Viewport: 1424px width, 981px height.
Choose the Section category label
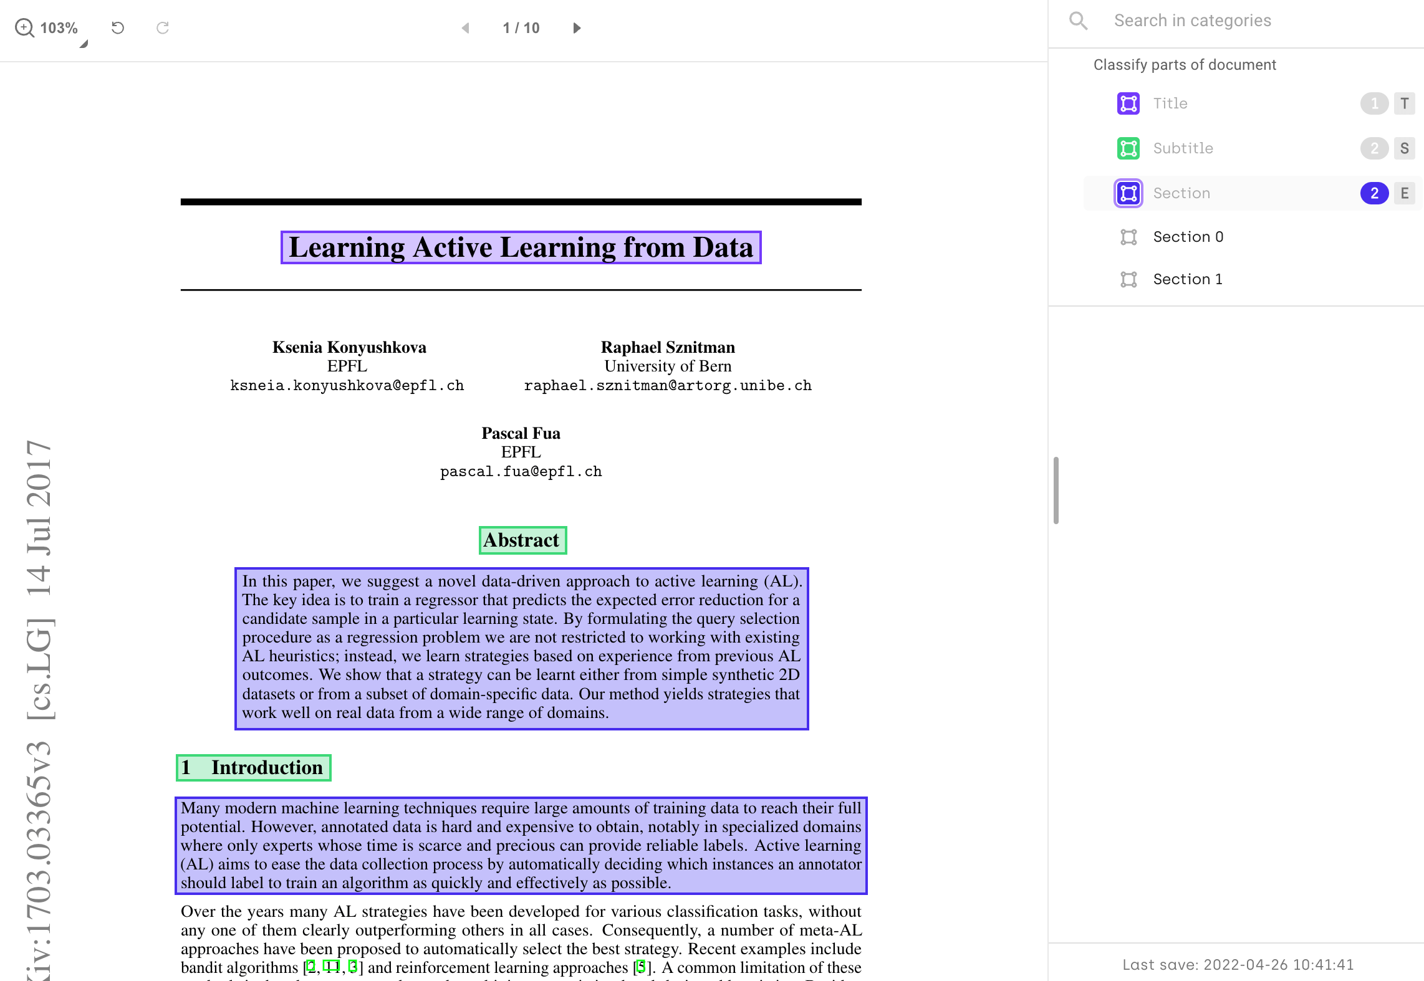click(x=1181, y=193)
